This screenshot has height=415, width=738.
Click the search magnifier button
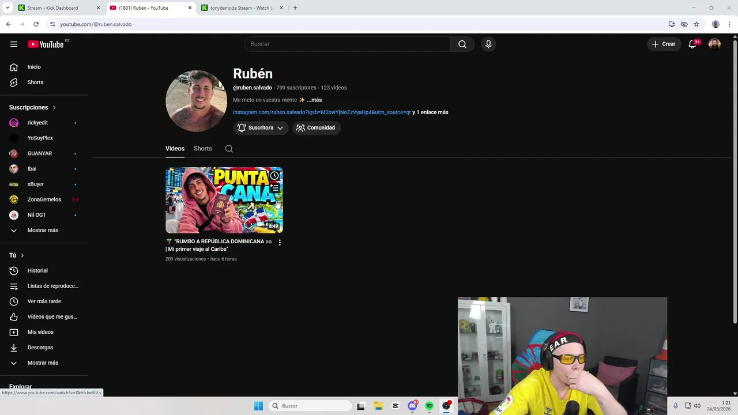[462, 44]
